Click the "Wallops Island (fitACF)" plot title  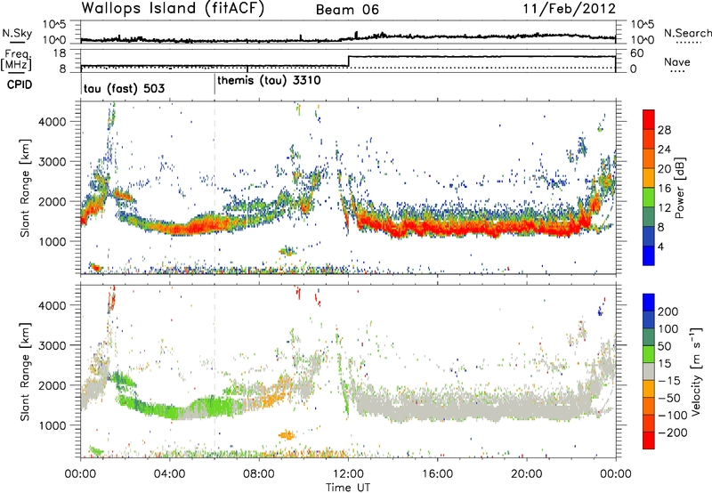(x=173, y=8)
